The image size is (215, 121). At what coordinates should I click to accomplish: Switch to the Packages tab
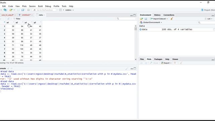(158, 59)
